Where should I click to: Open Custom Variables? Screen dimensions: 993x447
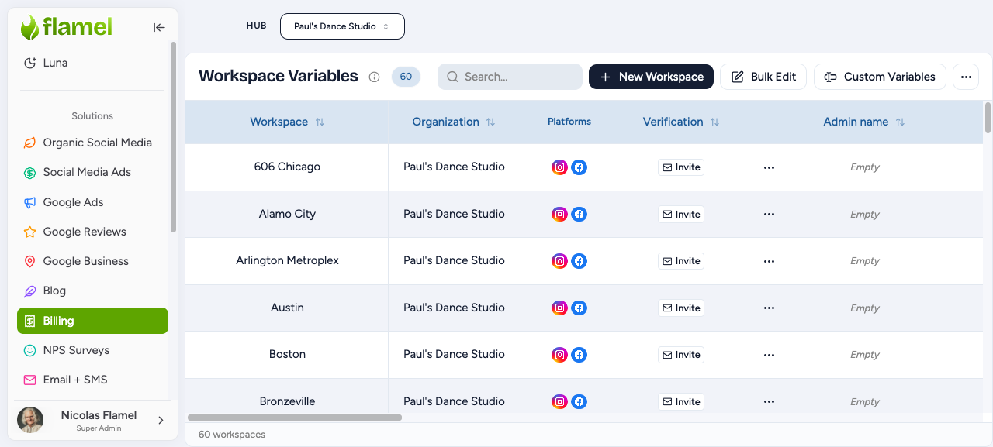[880, 77]
